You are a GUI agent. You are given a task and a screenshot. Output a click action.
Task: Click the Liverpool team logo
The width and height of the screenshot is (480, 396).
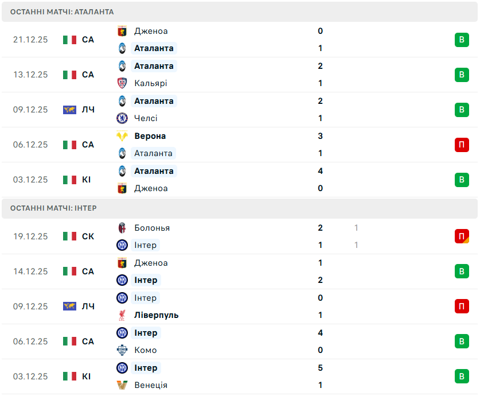pyautogui.click(x=122, y=315)
